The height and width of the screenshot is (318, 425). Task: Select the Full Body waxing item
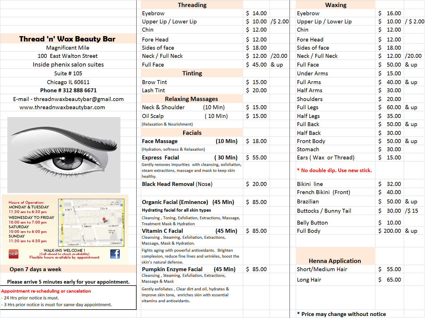click(x=308, y=231)
